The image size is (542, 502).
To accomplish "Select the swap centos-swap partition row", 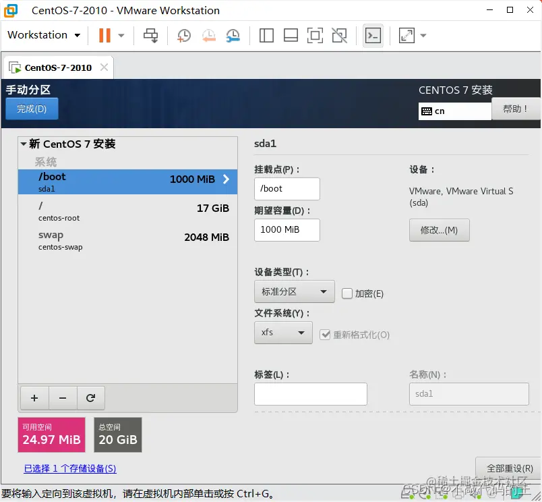I will [127, 240].
